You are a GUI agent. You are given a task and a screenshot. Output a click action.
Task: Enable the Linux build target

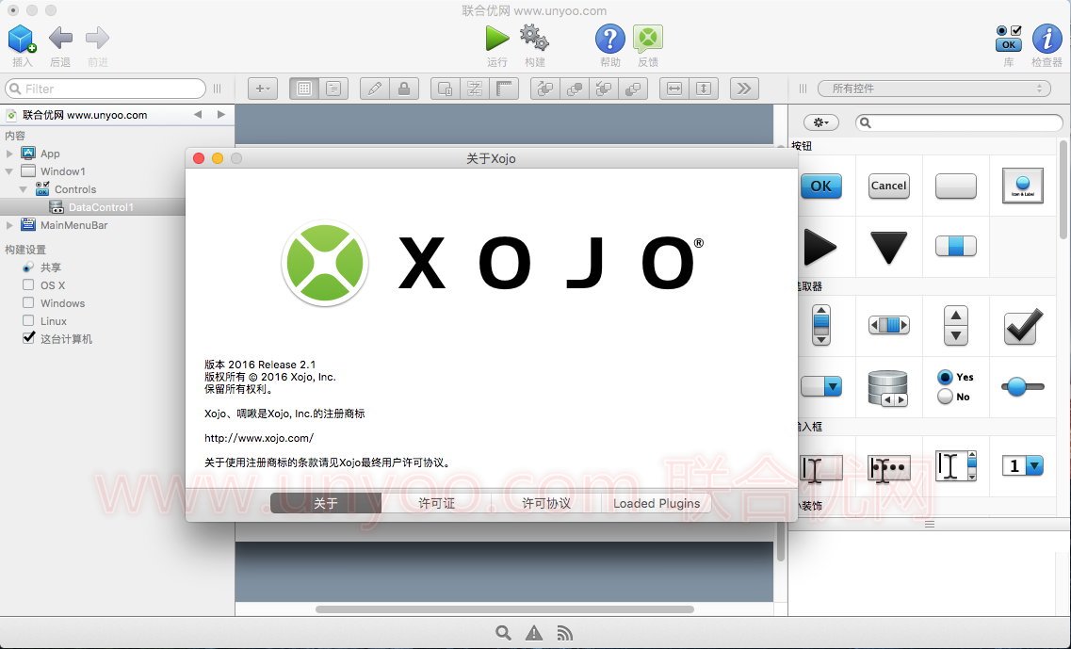28,320
